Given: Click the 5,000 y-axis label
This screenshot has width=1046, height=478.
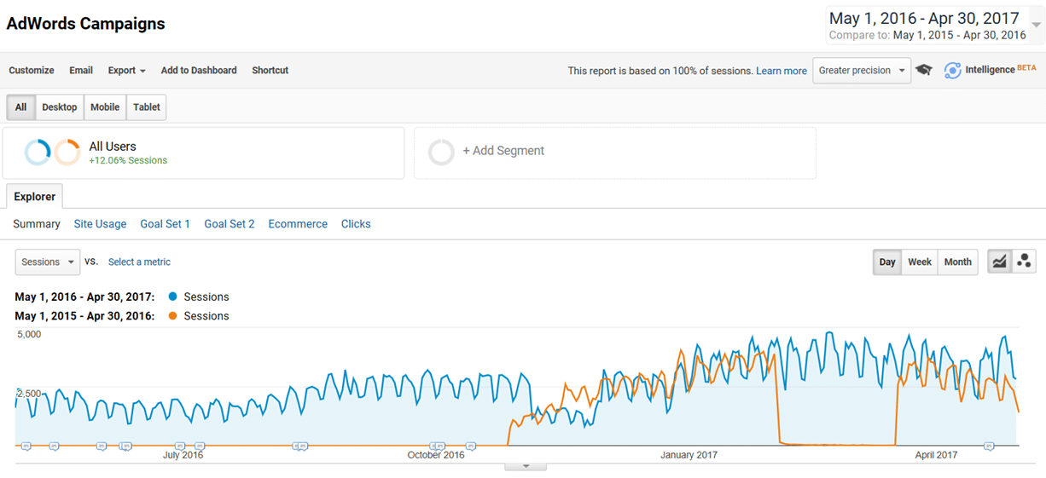Looking at the screenshot, I should tap(29, 334).
